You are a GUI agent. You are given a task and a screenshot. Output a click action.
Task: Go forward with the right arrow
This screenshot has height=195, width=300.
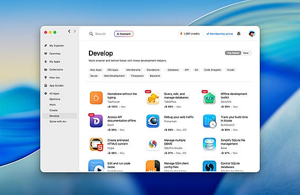click(x=75, y=31)
